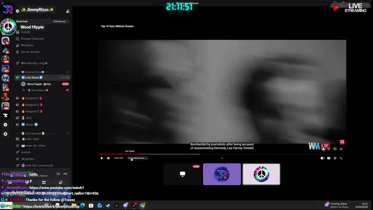Disconnect from voice call icon
The image size is (373, 210).
(65, 174)
